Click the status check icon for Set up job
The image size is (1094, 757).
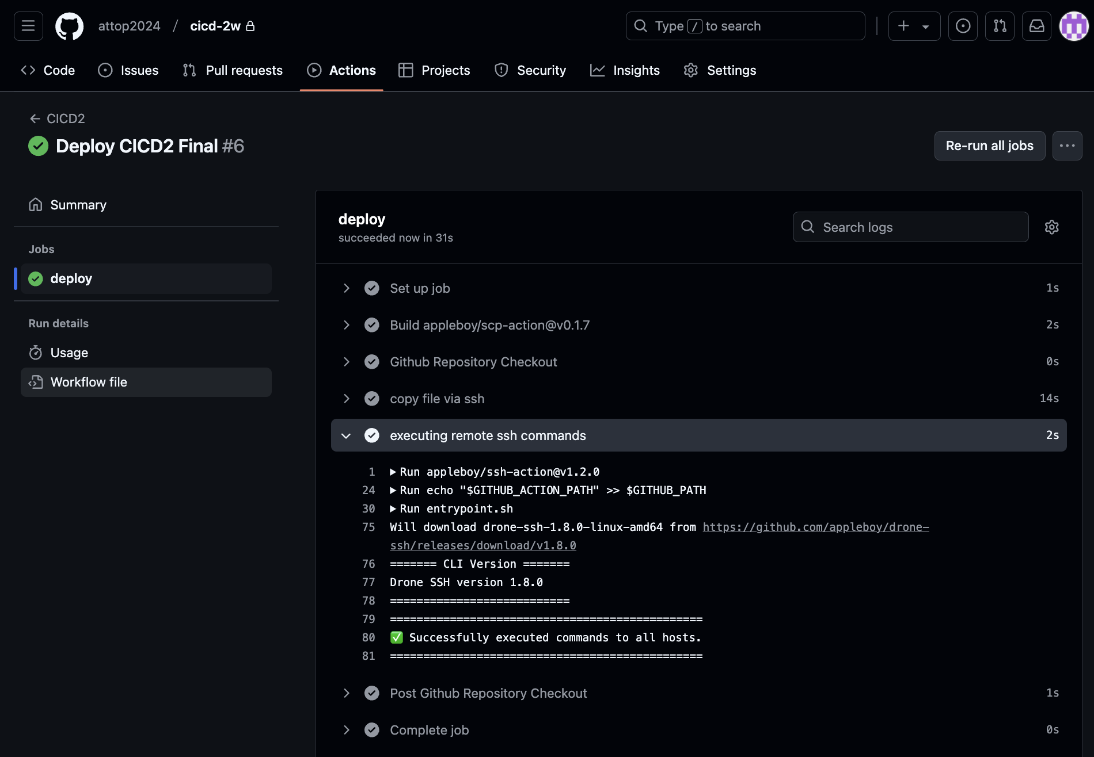372,288
